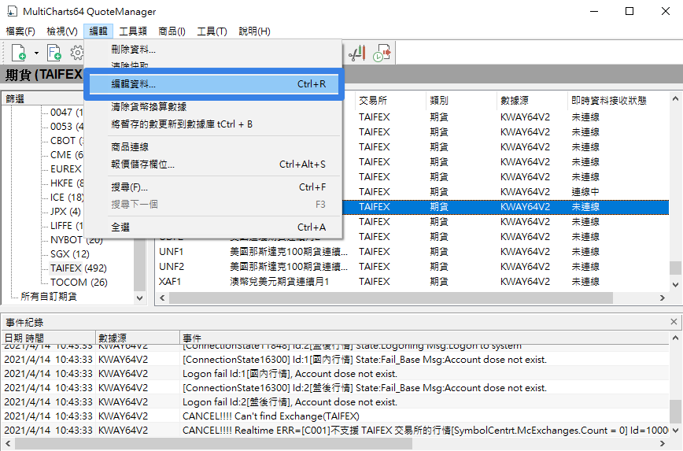This screenshot has width=683, height=451.
Task: Open the 說明(H) menu
Action: point(254,31)
